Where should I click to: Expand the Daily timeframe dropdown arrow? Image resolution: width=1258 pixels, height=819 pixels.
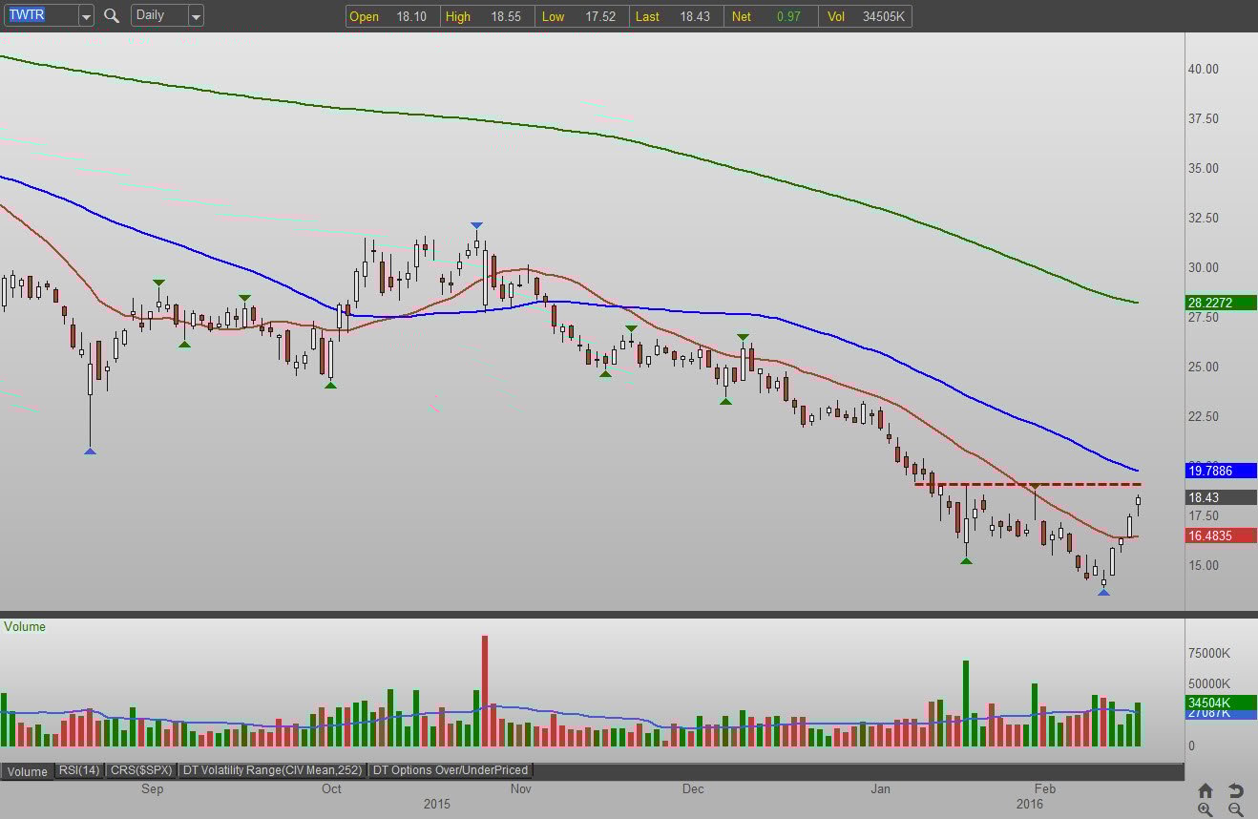click(196, 15)
